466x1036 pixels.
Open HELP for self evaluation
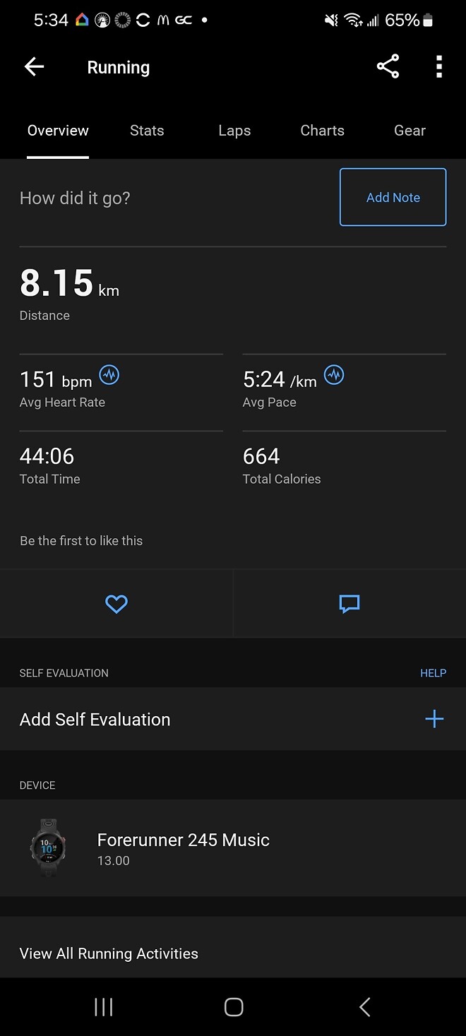[x=433, y=673]
